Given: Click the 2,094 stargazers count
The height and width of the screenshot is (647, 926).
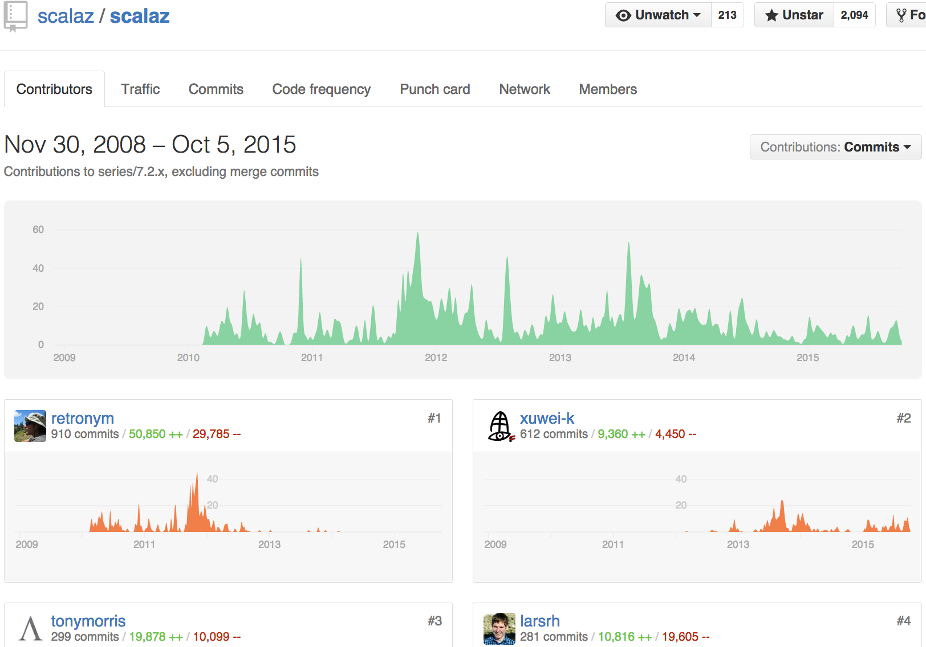Looking at the screenshot, I should pyautogui.click(x=854, y=15).
